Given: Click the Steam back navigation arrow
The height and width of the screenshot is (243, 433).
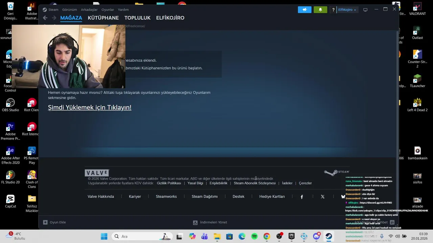Looking at the screenshot, I should [45, 18].
